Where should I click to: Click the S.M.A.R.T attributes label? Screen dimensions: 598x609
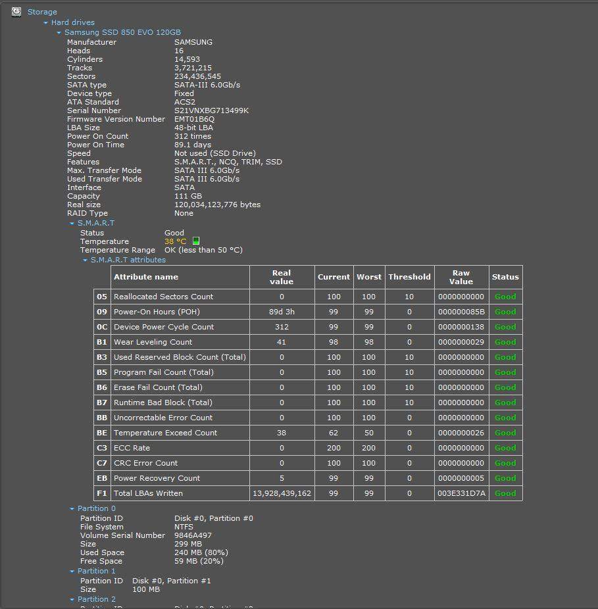tap(128, 260)
